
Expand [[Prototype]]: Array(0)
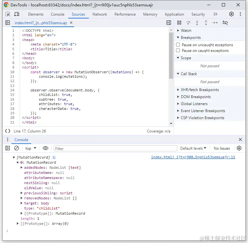click(18, 224)
